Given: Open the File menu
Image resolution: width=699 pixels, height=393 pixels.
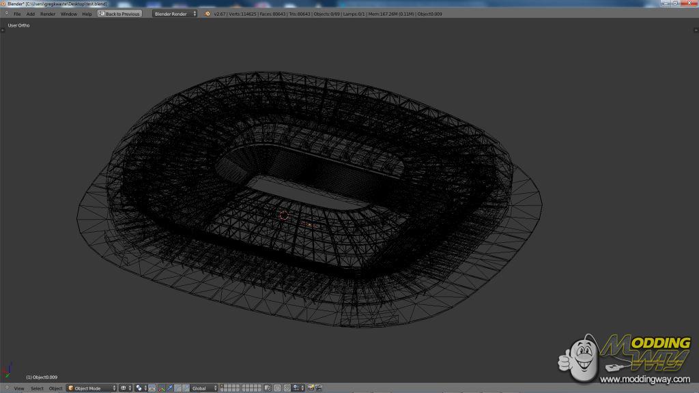Looking at the screenshot, I should coord(17,14).
